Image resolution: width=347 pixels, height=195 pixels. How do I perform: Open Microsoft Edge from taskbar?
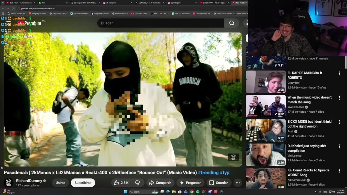click(168, 192)
